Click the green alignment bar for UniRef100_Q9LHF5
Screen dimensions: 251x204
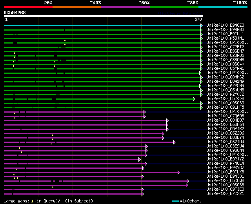point(102,107)
